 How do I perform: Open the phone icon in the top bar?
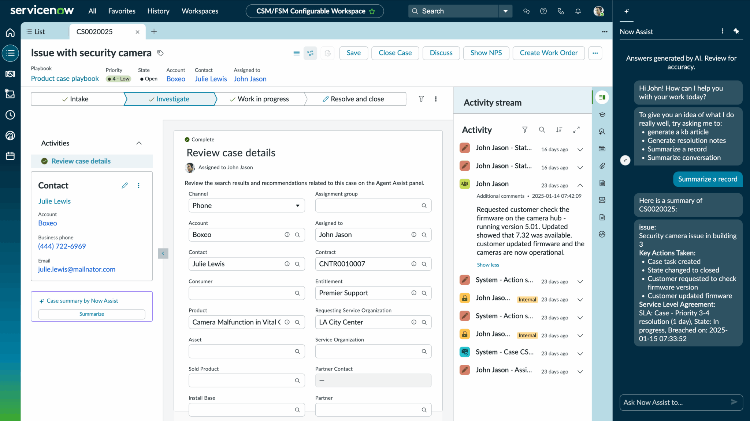(x=560, y=11)
